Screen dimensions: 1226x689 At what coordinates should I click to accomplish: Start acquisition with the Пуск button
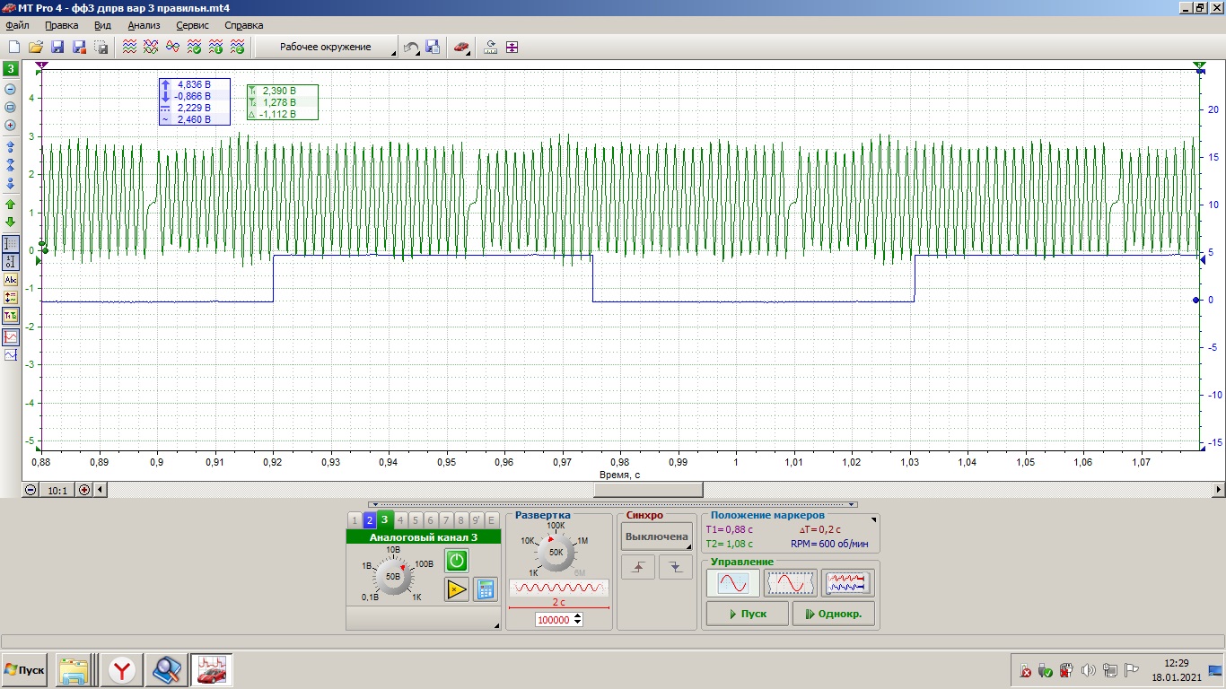[748, 614]
